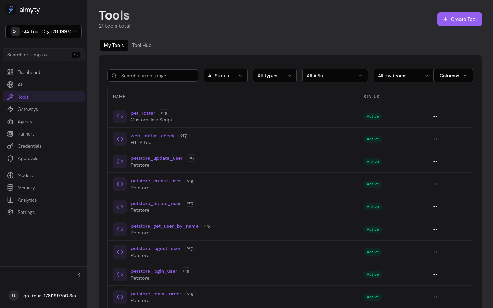Screen dimensions: 493x308
Task: Switch to the Tool Hub tab
Action: point(141,45)
